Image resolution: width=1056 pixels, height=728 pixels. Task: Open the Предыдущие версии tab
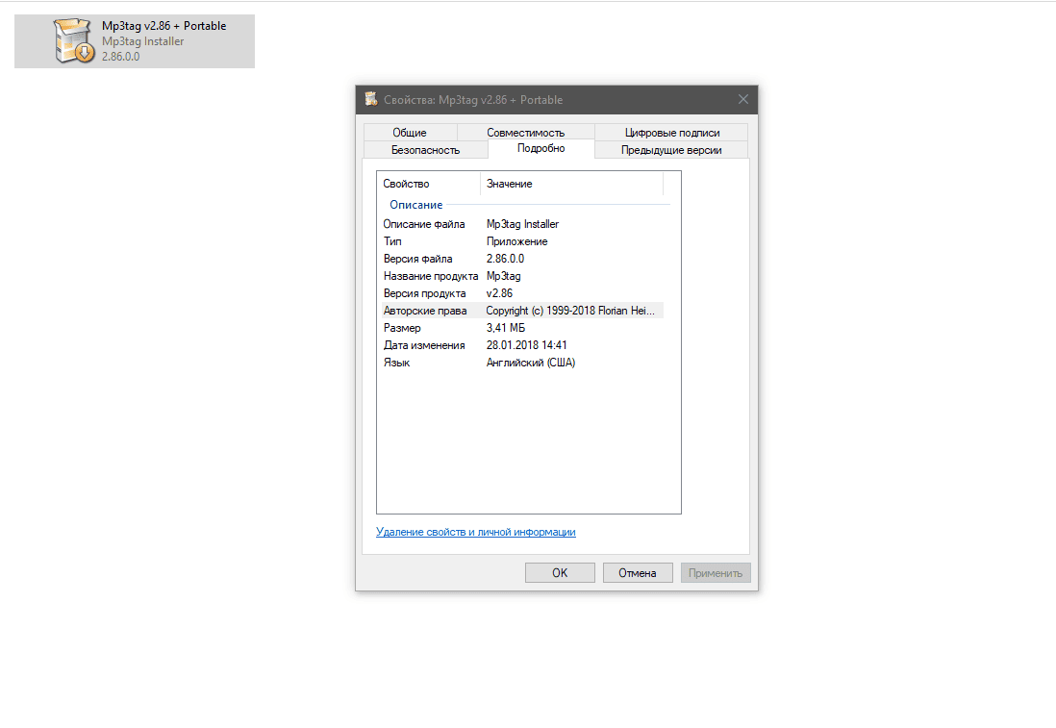(x=670, y=150)
